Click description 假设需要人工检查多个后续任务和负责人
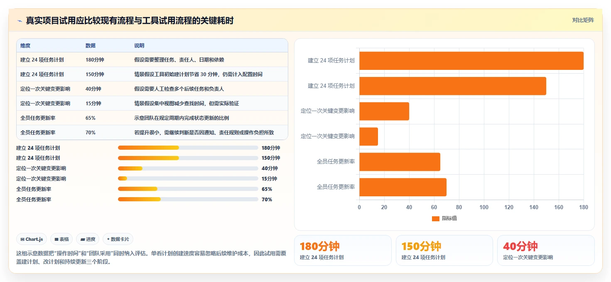Image resolution: width=611 pixels, height=282 pixels. coord(179,89)
